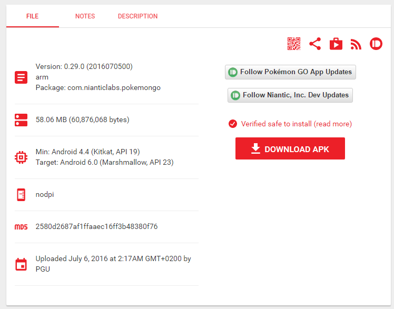This screenshot has height=309, width=394.
Task: Open the NOTES tab
Action: point(85,16)
